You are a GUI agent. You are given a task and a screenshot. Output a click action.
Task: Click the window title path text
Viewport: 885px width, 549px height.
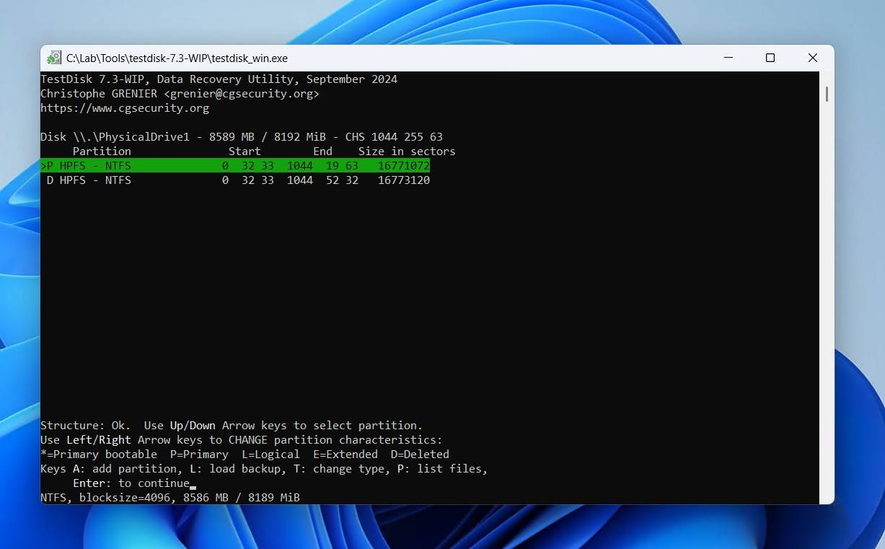click(x=177, y=58)
